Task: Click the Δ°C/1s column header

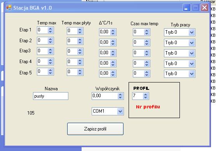Action: [x=106, y=22]
